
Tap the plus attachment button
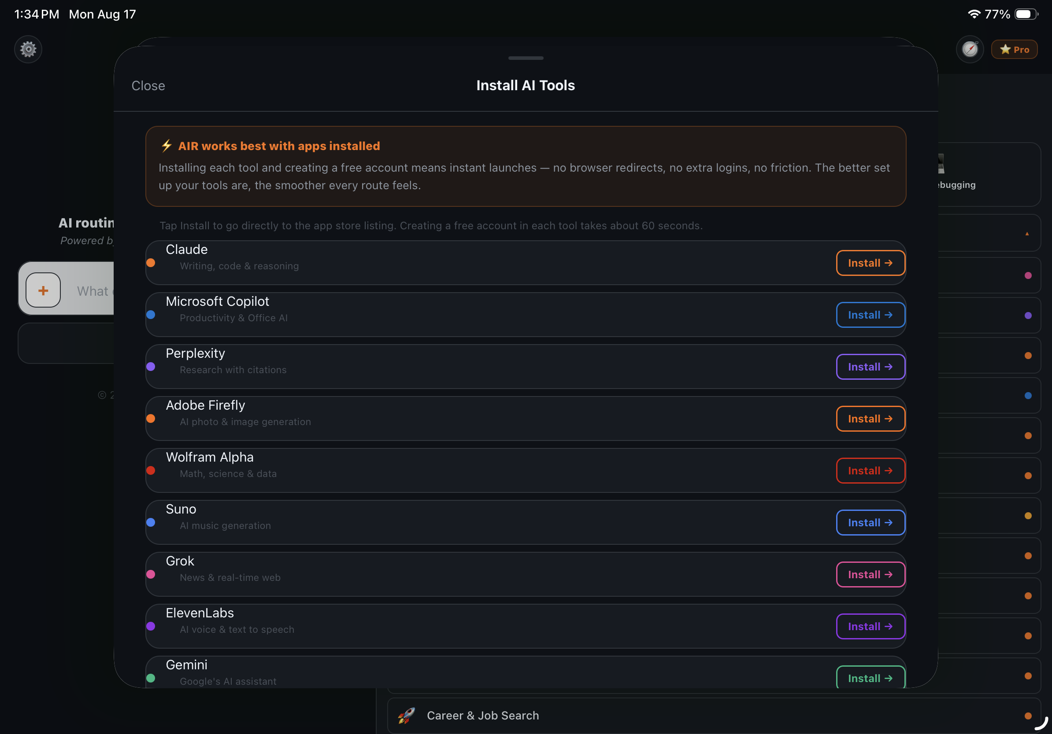(x=43, y=290)
